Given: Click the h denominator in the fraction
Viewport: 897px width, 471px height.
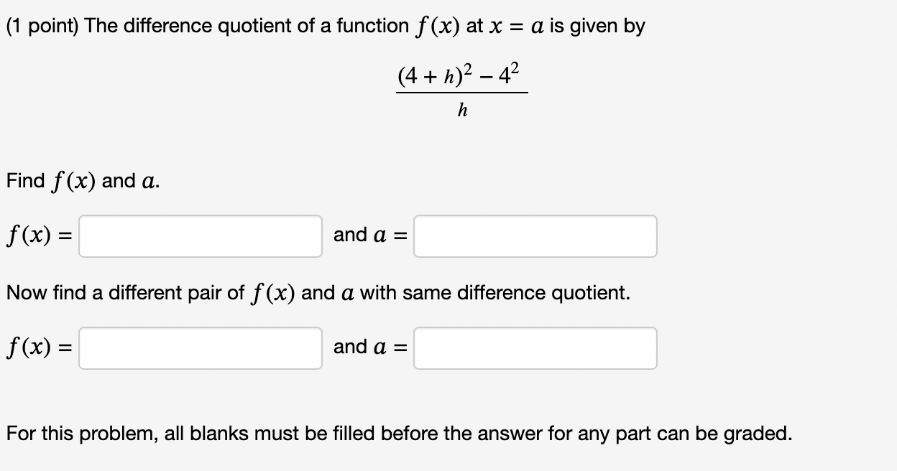Looking at the screenshot, I should (x=464, y=108).
